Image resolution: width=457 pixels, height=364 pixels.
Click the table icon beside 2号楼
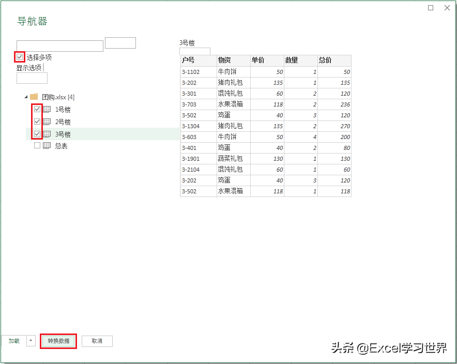click(47, 122)
